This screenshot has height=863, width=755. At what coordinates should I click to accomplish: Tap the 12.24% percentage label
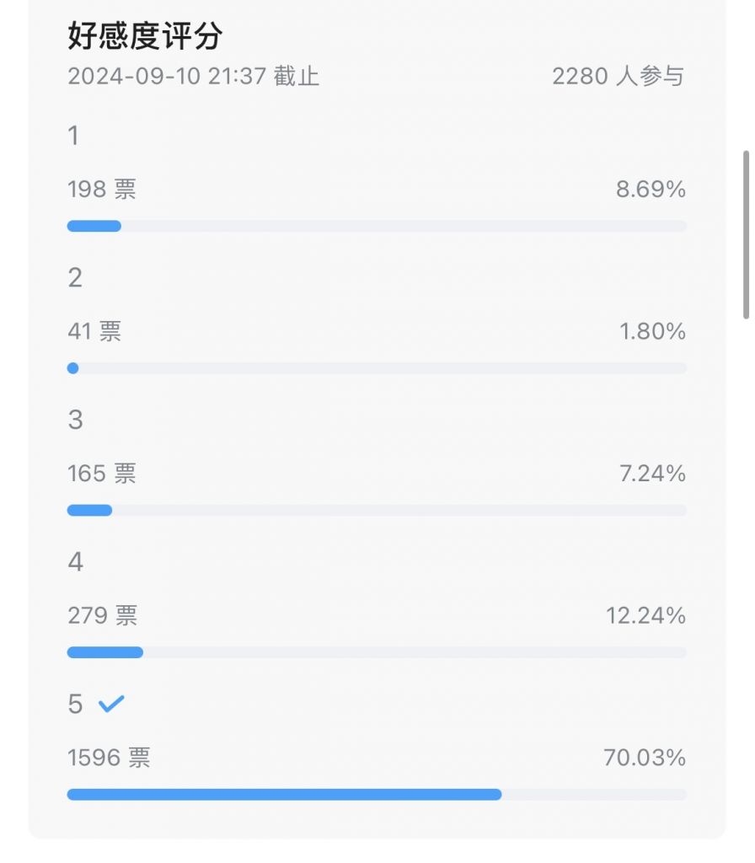(645, 616)
